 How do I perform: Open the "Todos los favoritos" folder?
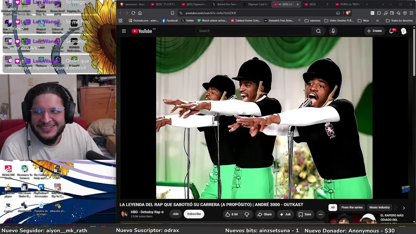(x=399, y=20)
